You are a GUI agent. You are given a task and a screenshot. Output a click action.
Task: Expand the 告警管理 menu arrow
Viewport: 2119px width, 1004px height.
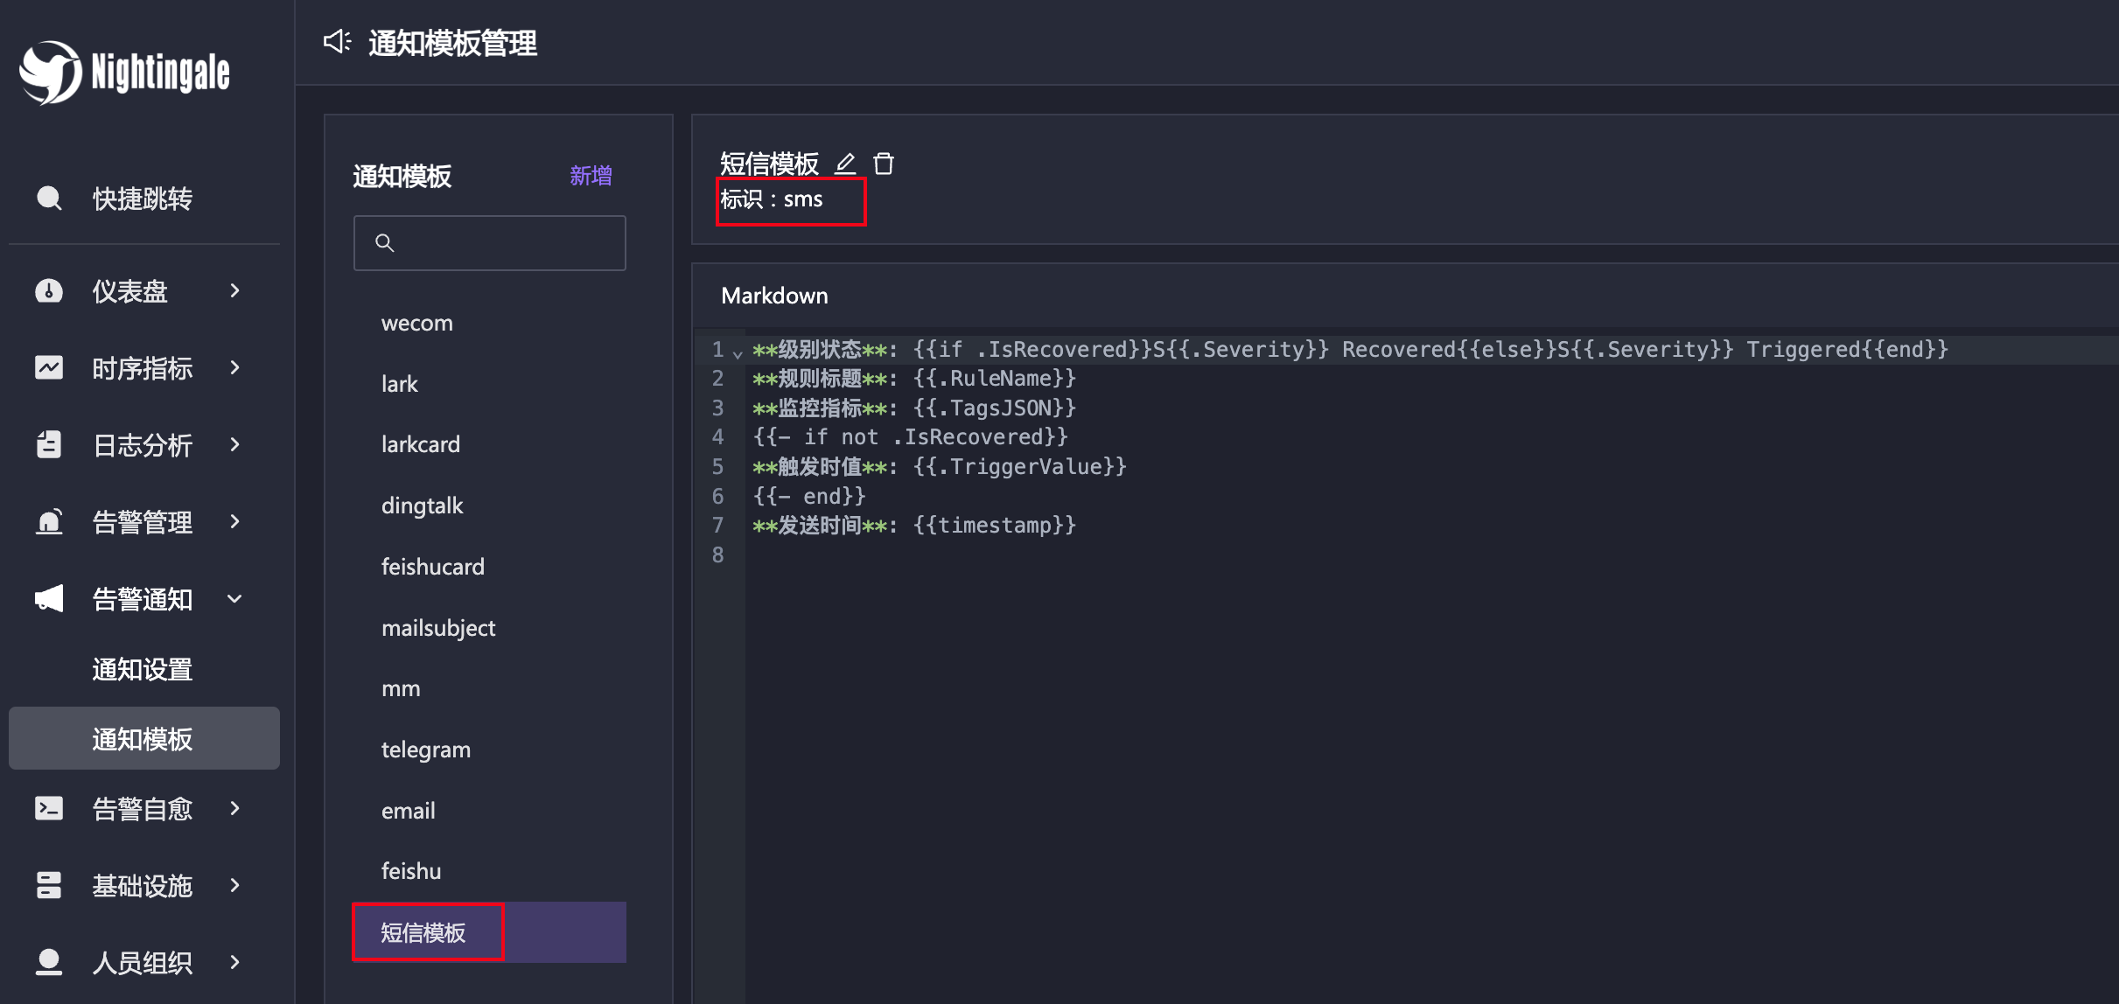coord(234,522)
